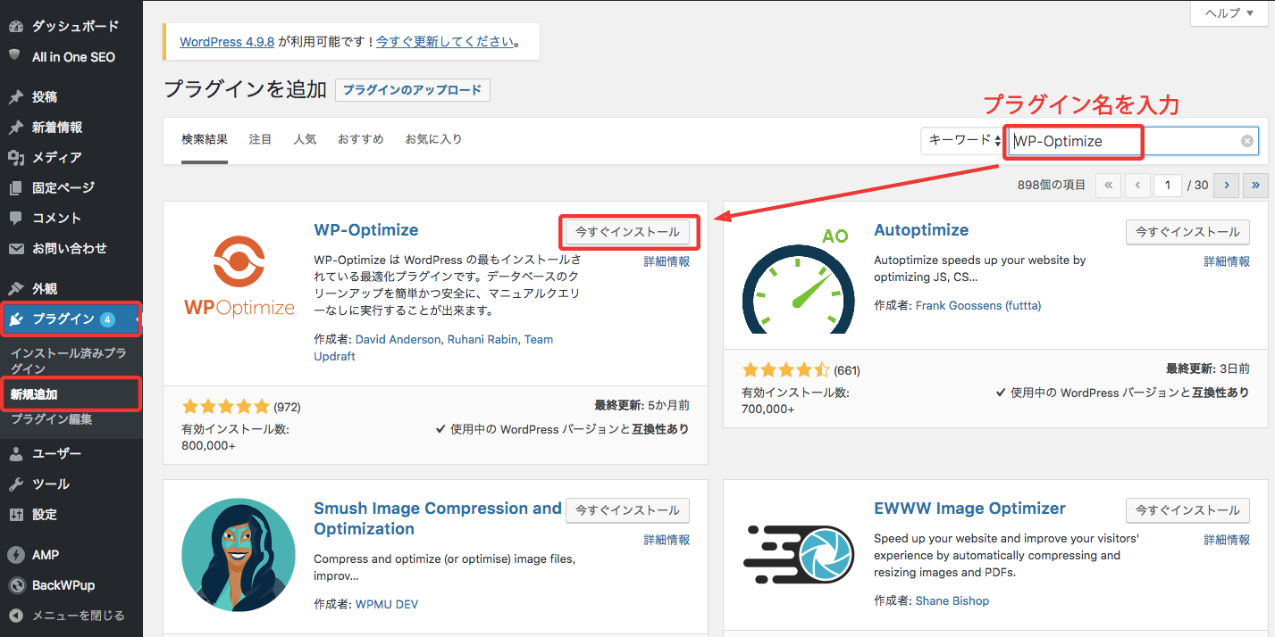
Task: Click the Dashboard gauge icon in sidebar
Action: 15,27
